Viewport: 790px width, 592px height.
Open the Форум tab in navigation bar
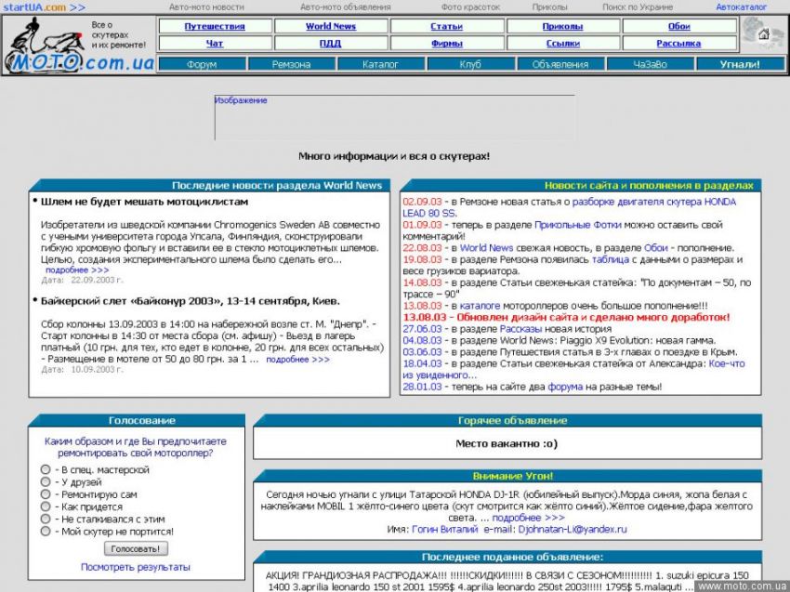tap(202, 64)
